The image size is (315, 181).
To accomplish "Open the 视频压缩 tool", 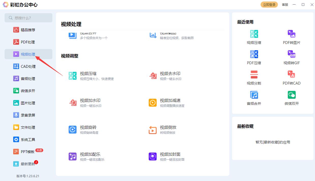I will pyautogui.click(x=88, y=73).
